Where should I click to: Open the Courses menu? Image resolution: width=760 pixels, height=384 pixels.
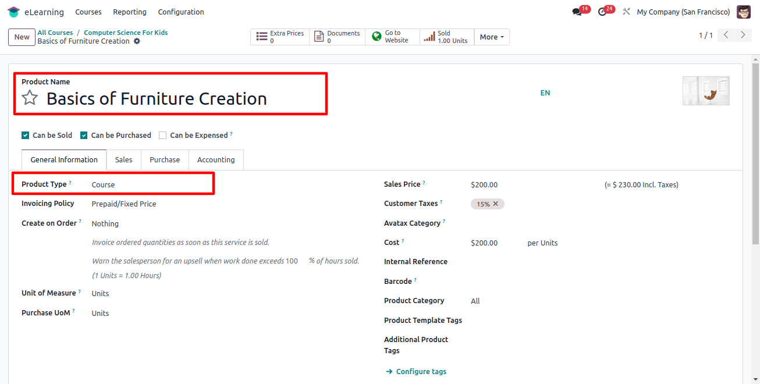point(88,12)
